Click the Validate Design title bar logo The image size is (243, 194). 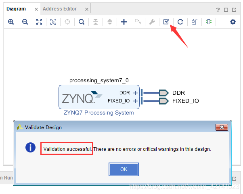pyautogui.click(x=20, y=127)
